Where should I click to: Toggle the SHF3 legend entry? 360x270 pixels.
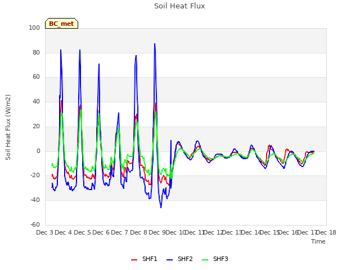[215, 259]
